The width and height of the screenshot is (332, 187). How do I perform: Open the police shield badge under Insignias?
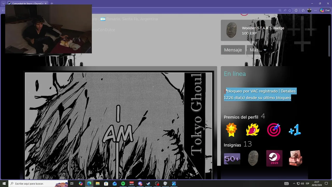point(253,158)
